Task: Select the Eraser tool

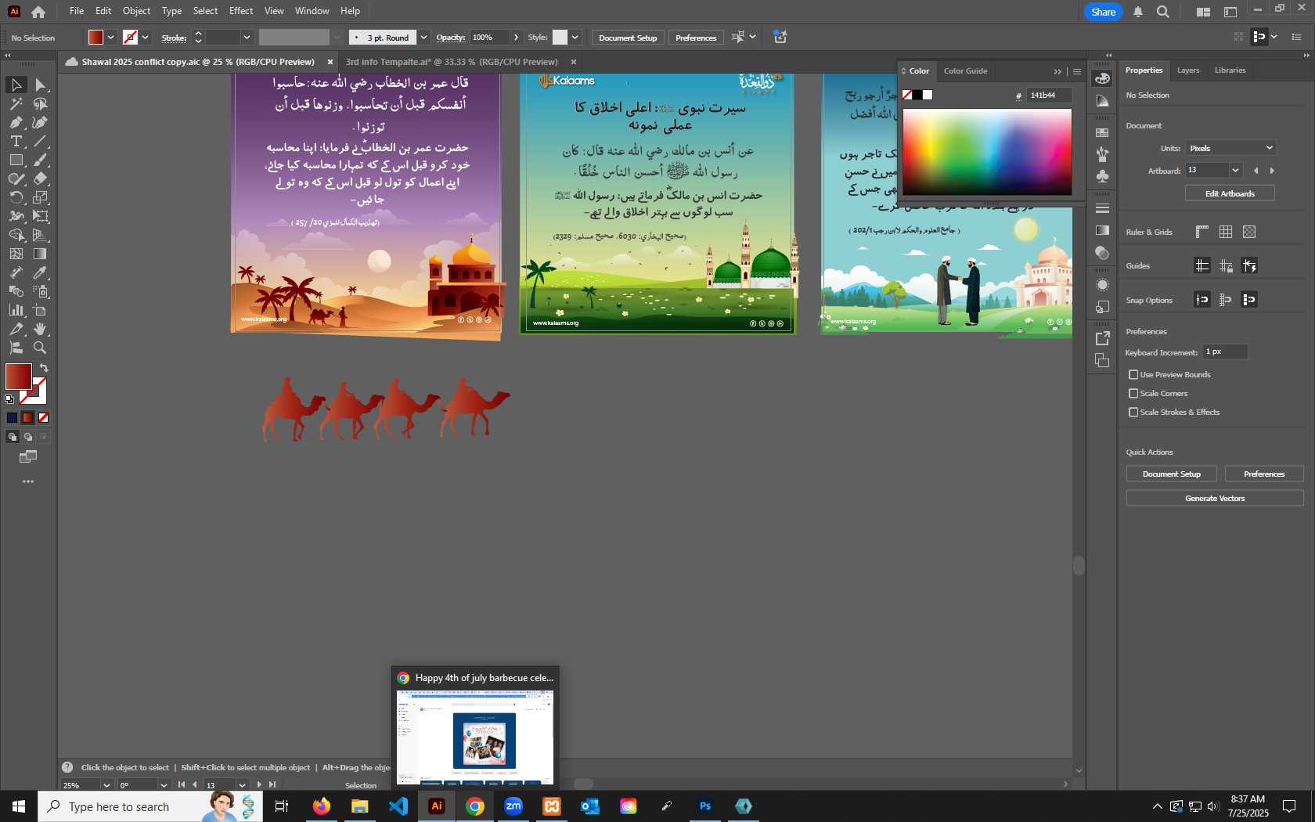Action: coord(40,178)
